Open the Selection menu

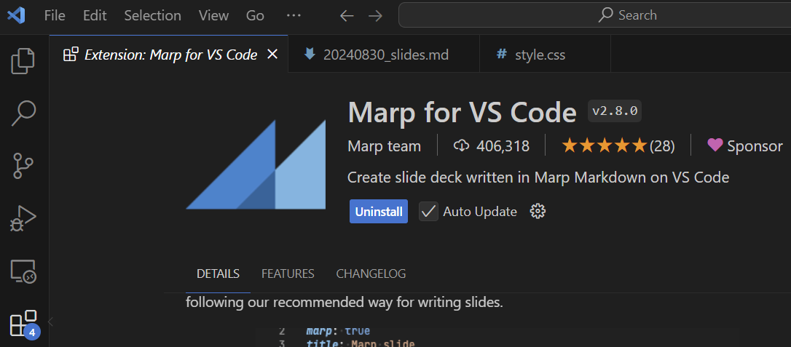point(153,15)
